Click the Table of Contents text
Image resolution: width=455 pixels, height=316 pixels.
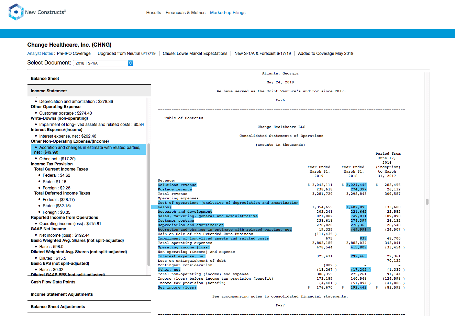pyautogui.click(x=184, y=118)
